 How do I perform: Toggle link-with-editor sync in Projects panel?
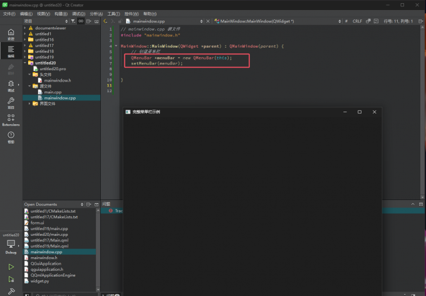click(81, 21)
